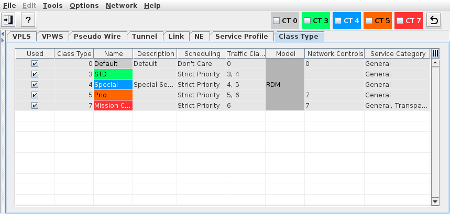This screenshot has height=214, width=450.
Task: Select the blue Special name cell
Action: click(113, 85)
